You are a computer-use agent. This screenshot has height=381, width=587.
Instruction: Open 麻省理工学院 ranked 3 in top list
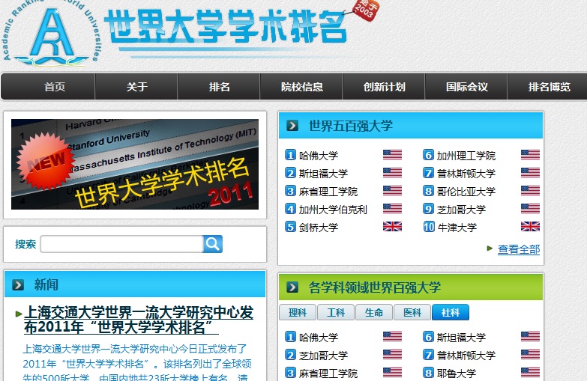328,192
